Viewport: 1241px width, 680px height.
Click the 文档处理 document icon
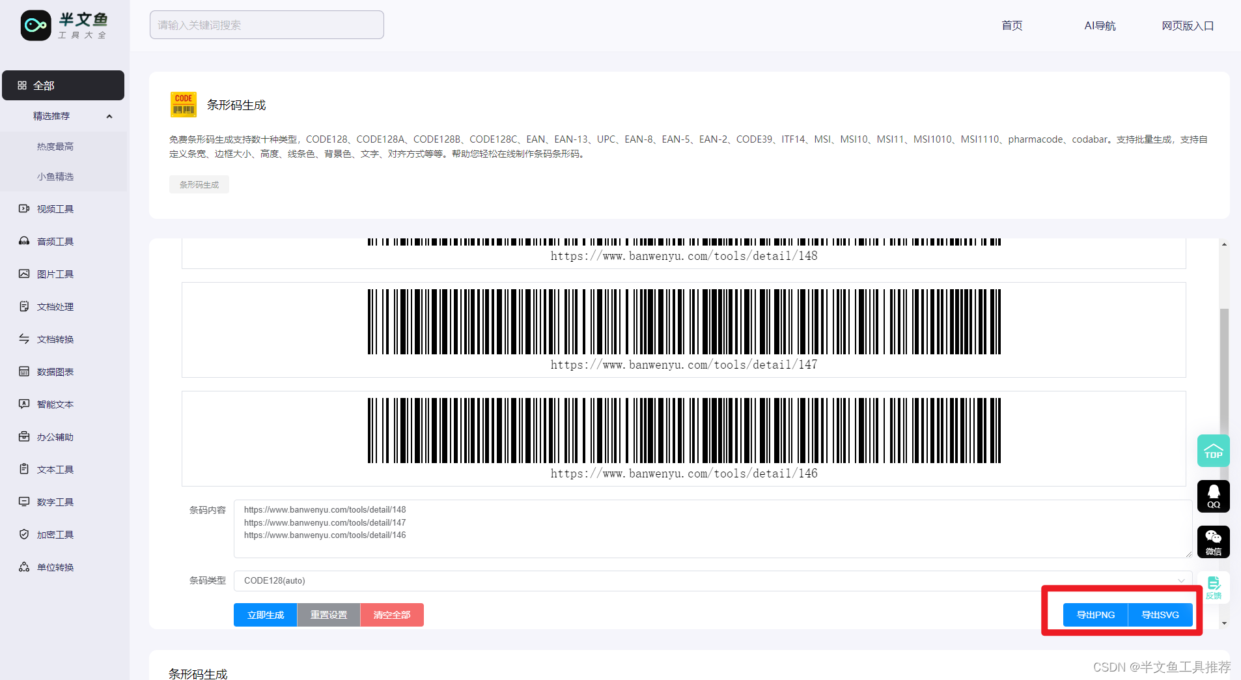24,306
